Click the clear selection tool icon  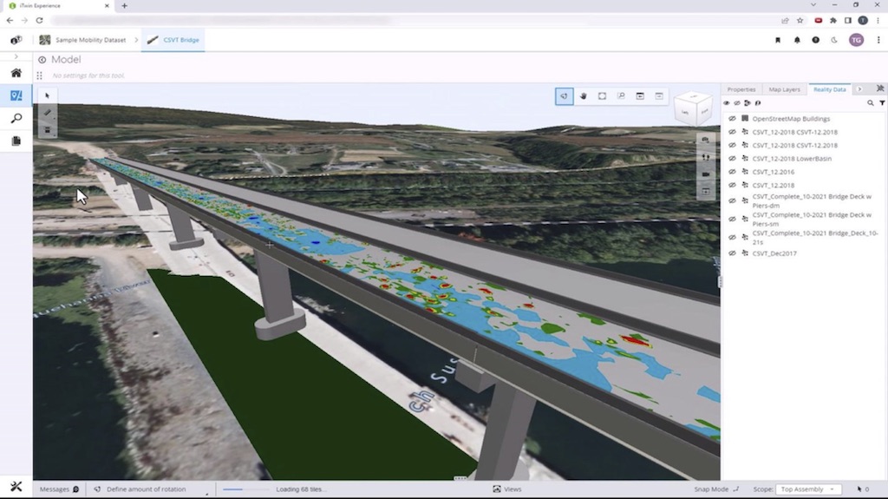click(48, 130)
